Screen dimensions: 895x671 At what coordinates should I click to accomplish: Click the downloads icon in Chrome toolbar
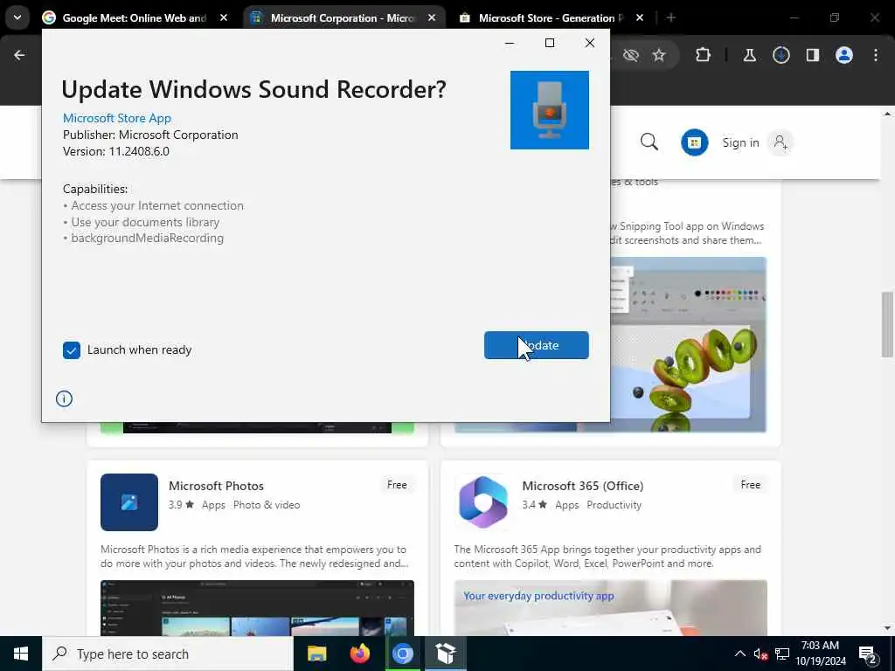click(781, 55)
